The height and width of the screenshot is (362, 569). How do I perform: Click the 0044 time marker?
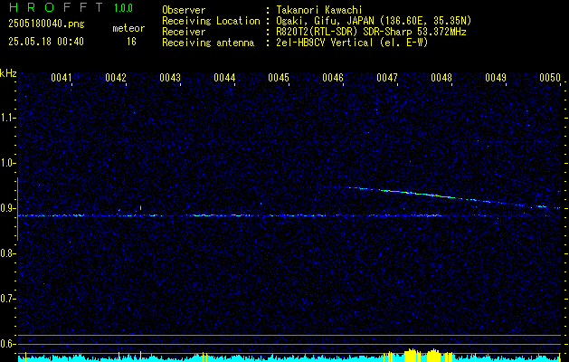[224, 78]
